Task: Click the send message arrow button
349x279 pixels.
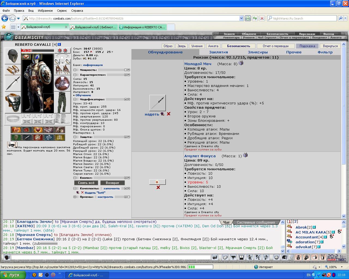Action: click(215, 257)
